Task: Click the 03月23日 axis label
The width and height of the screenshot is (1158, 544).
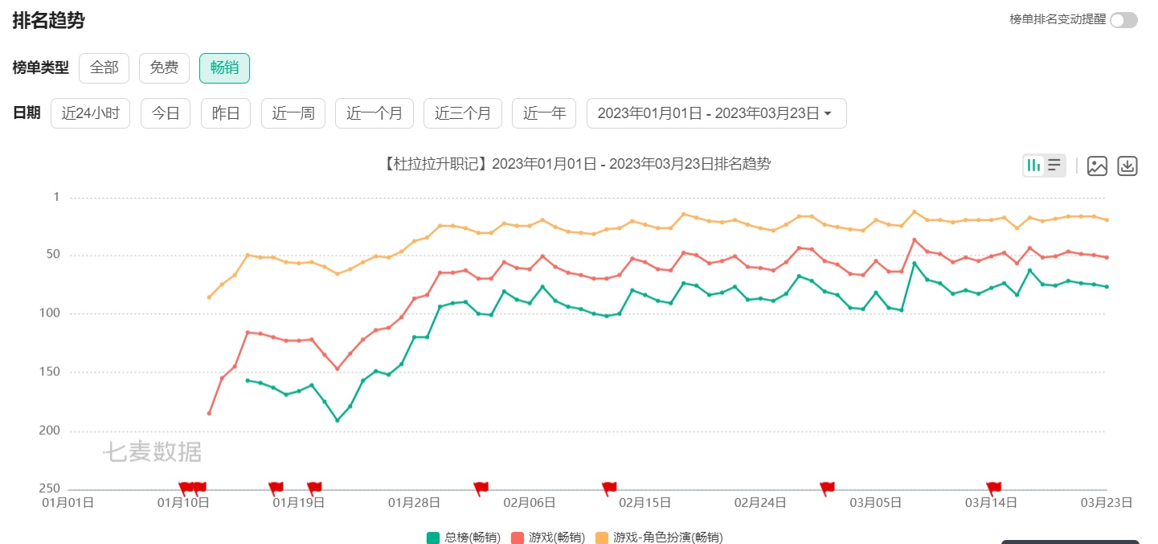Action: tap(1107, 503)
